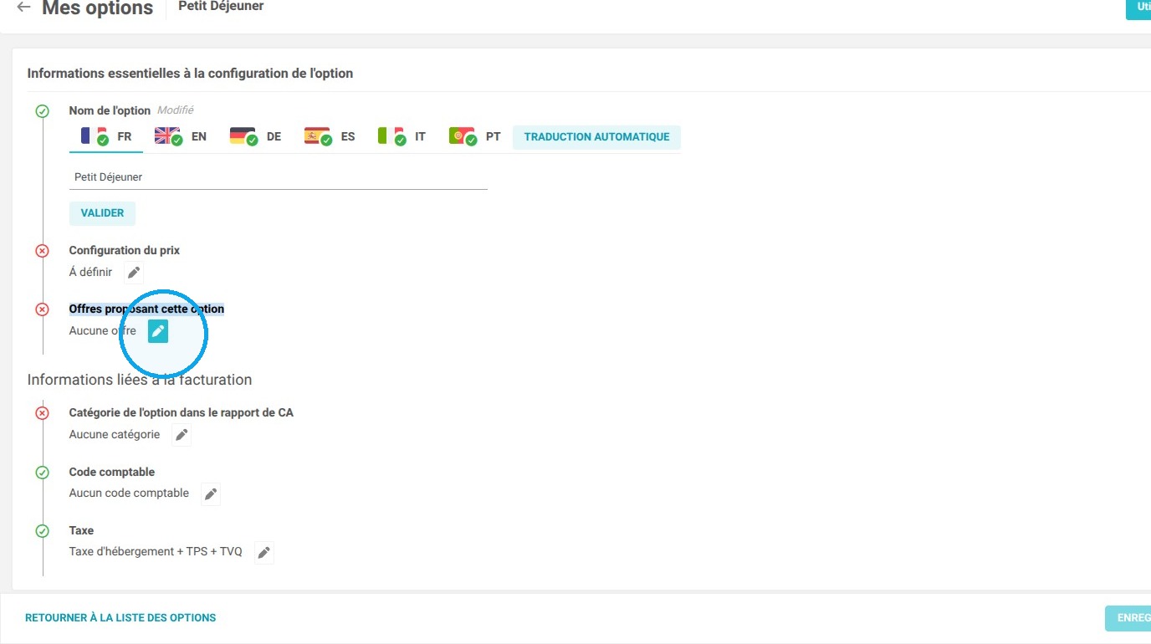Switch to the EN language tab

[x=181, y=136]
